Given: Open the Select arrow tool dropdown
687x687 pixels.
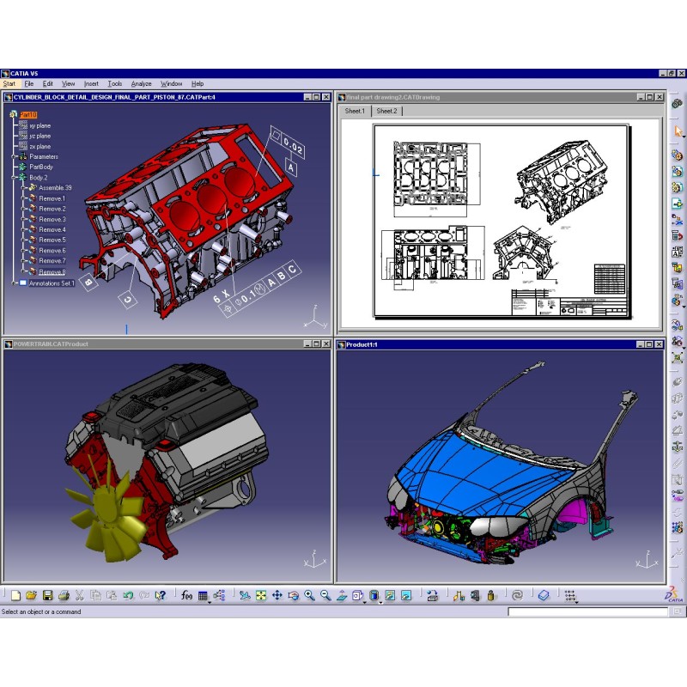Looking at the screenshot, I should [x=684, y=137].
